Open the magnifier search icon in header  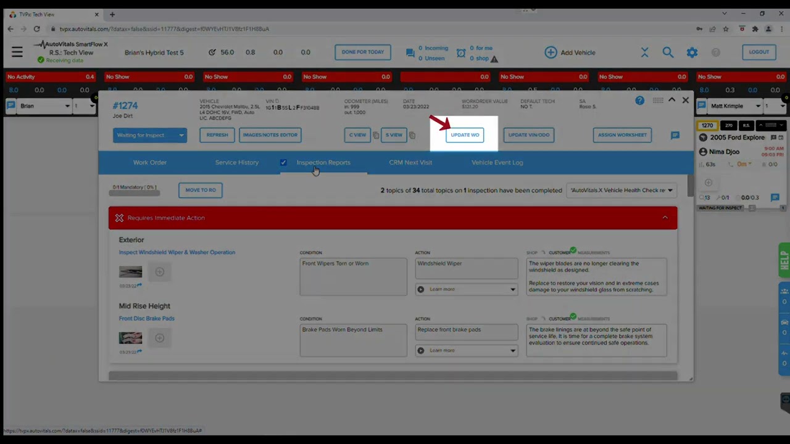(x=668, y=52)
